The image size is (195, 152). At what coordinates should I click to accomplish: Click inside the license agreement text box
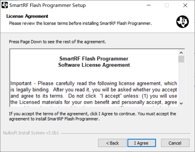click(x=94, y=78)
